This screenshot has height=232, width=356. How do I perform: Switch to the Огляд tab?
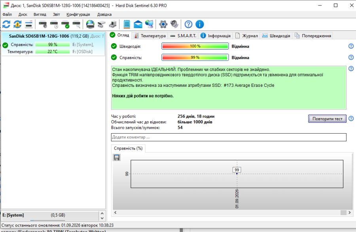coord(119,35)
